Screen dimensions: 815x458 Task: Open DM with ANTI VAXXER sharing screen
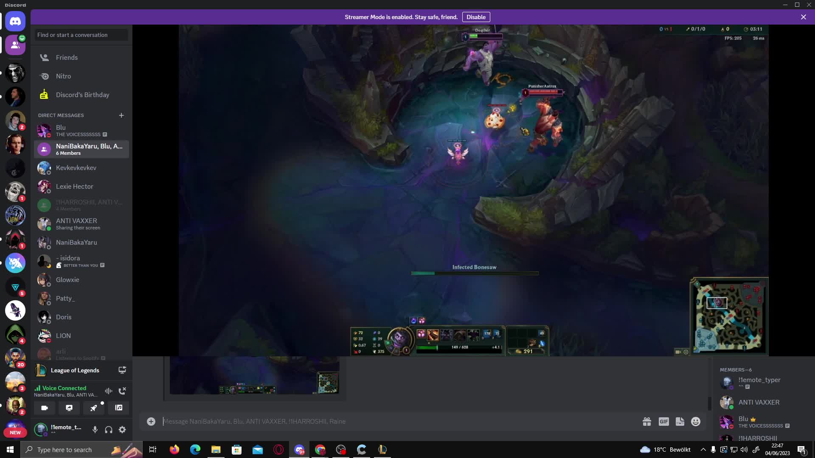[x=81, y=224]
